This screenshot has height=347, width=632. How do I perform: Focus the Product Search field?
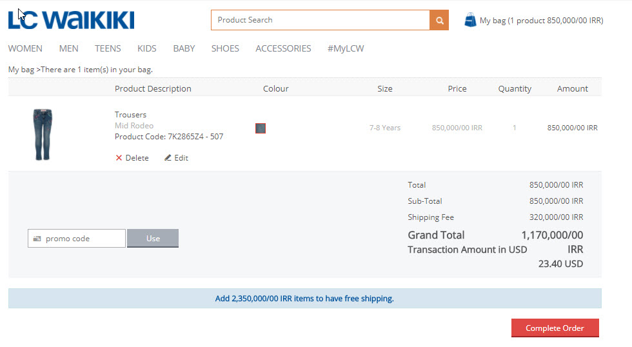(x=321, y=20)
